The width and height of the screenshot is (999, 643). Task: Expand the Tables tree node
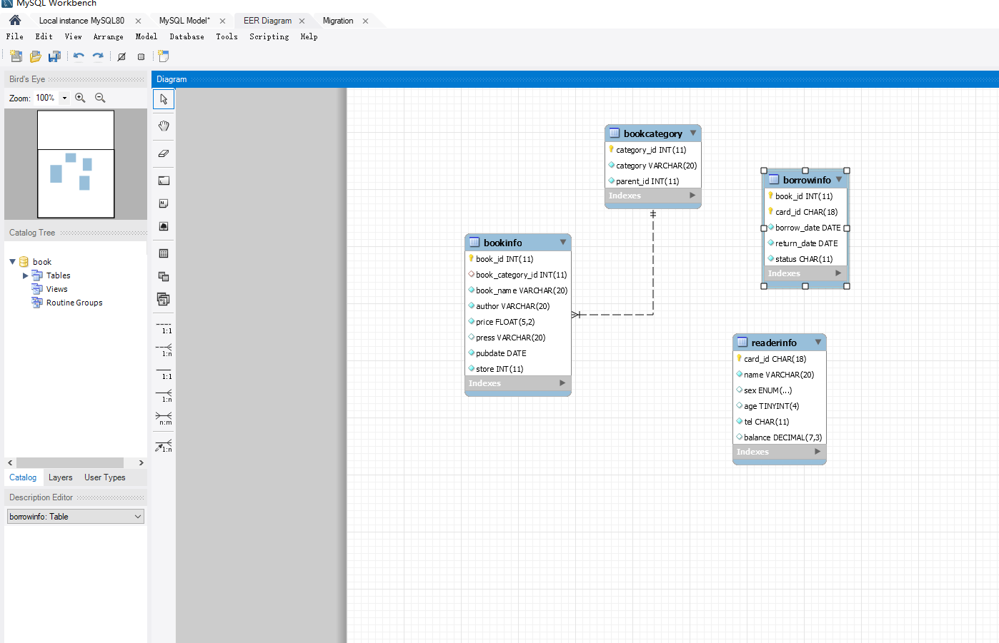pos(26,275)
